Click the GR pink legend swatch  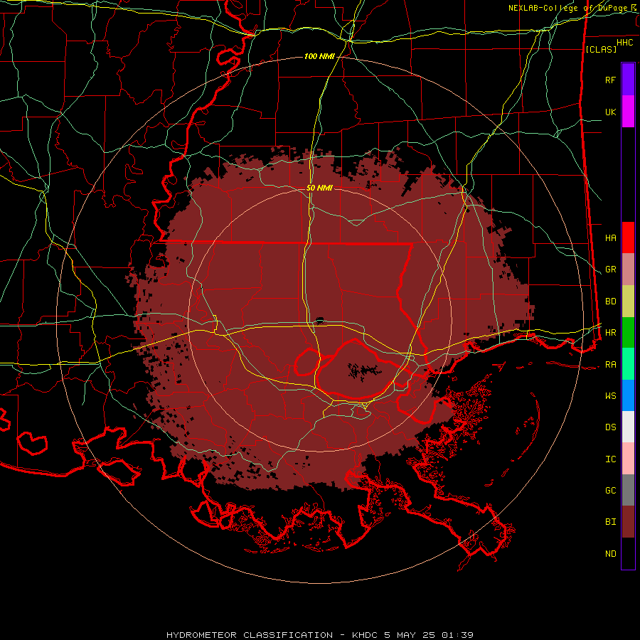click(628, 270)
